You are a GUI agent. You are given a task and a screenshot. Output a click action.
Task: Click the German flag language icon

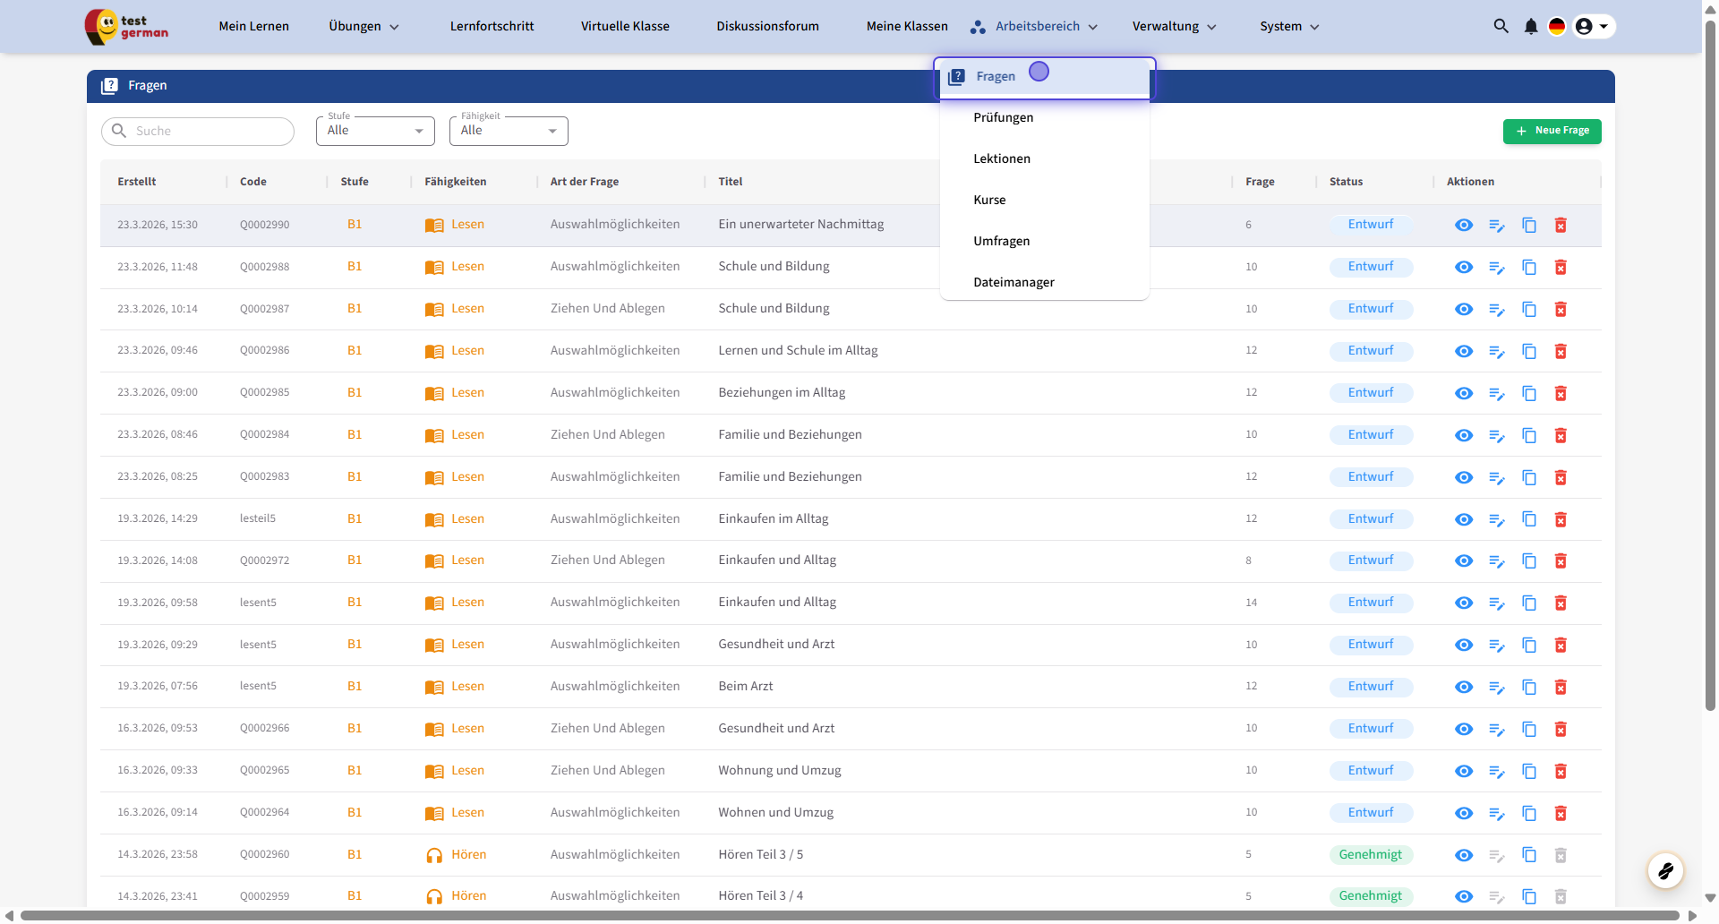(x=1557, y=27)
